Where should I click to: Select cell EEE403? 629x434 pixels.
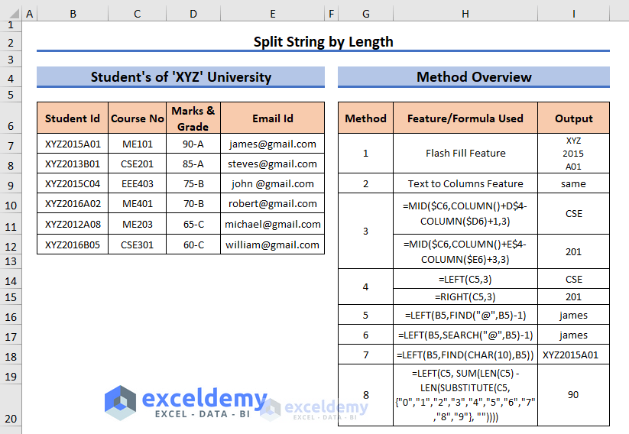tap(138, 183)
